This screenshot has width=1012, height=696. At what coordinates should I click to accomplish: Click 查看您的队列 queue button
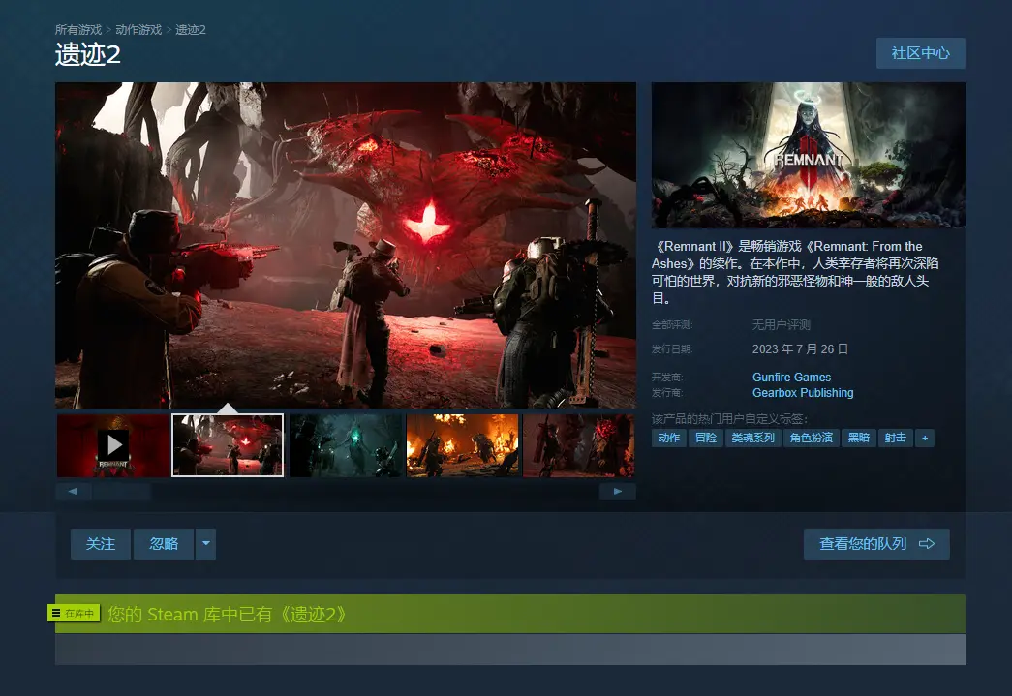876,544
